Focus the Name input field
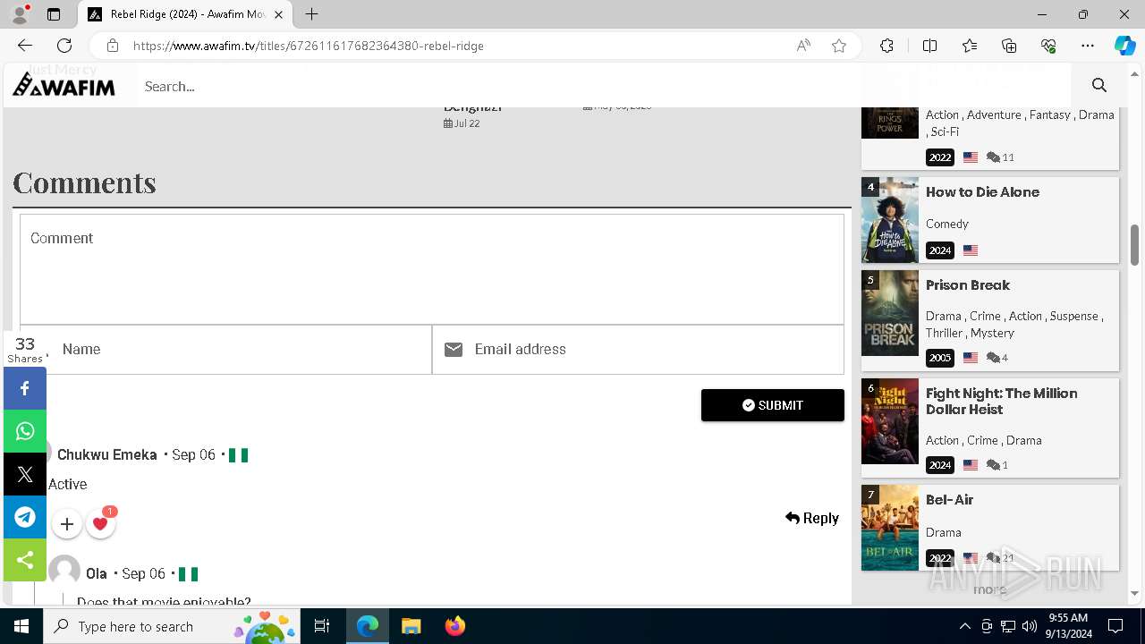Image resolution: width=1145 pixels, height=644 pixels. pos(226,350)
